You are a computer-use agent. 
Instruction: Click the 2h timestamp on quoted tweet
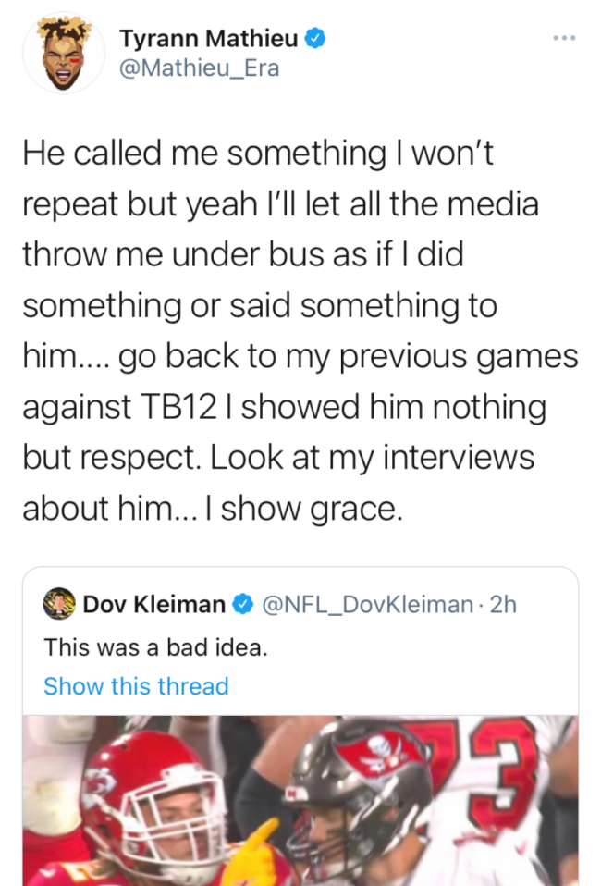pos(503,605)
